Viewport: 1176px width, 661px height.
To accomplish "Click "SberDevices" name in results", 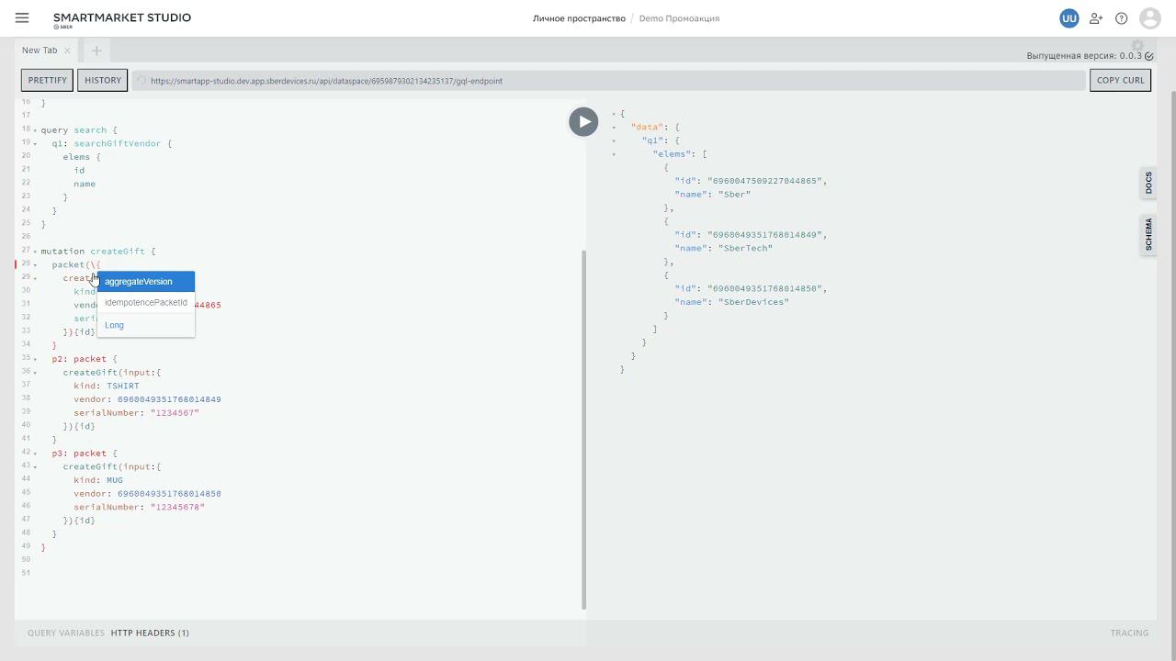I will [x=753, y=302].
